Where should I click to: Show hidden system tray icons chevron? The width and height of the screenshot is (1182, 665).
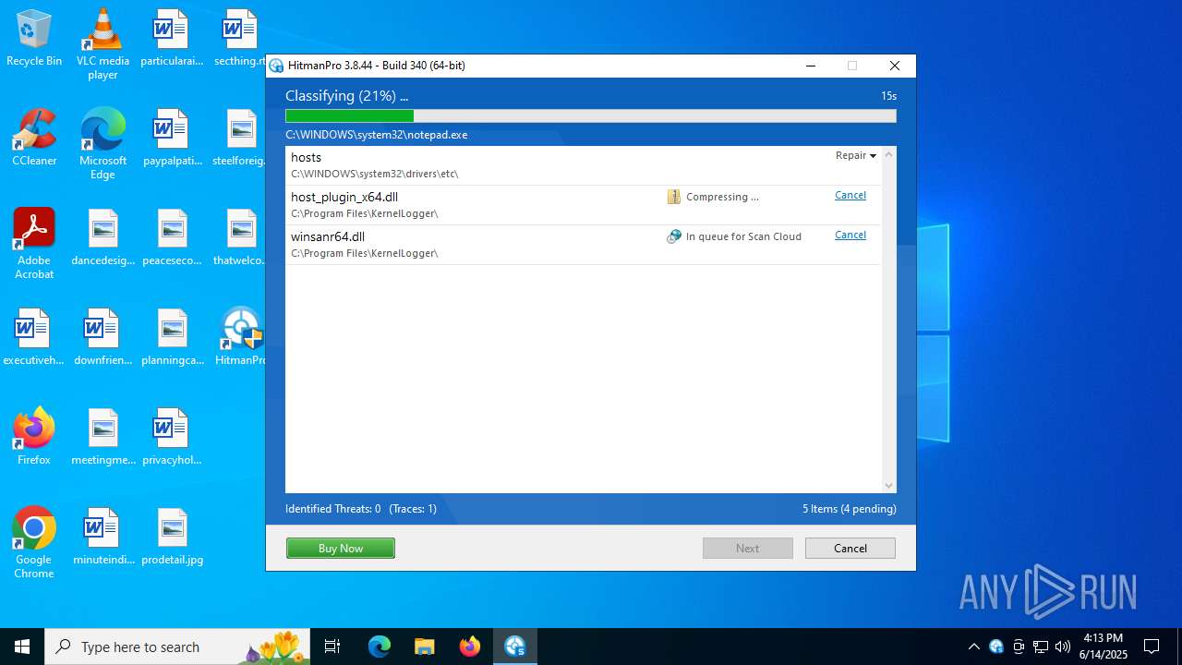pos(973,647)
